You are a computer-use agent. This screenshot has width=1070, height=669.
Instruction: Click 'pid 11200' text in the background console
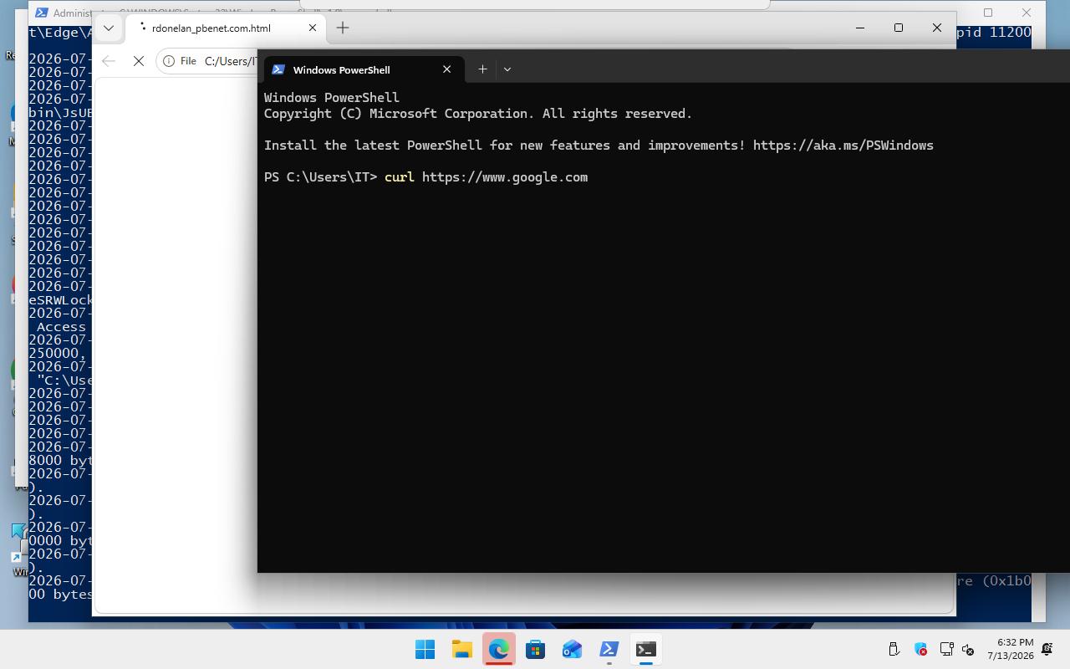(x=994, y=33)
